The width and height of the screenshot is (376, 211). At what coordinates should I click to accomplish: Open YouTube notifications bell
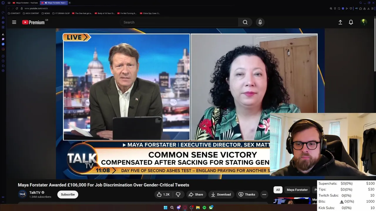(351, 22)
